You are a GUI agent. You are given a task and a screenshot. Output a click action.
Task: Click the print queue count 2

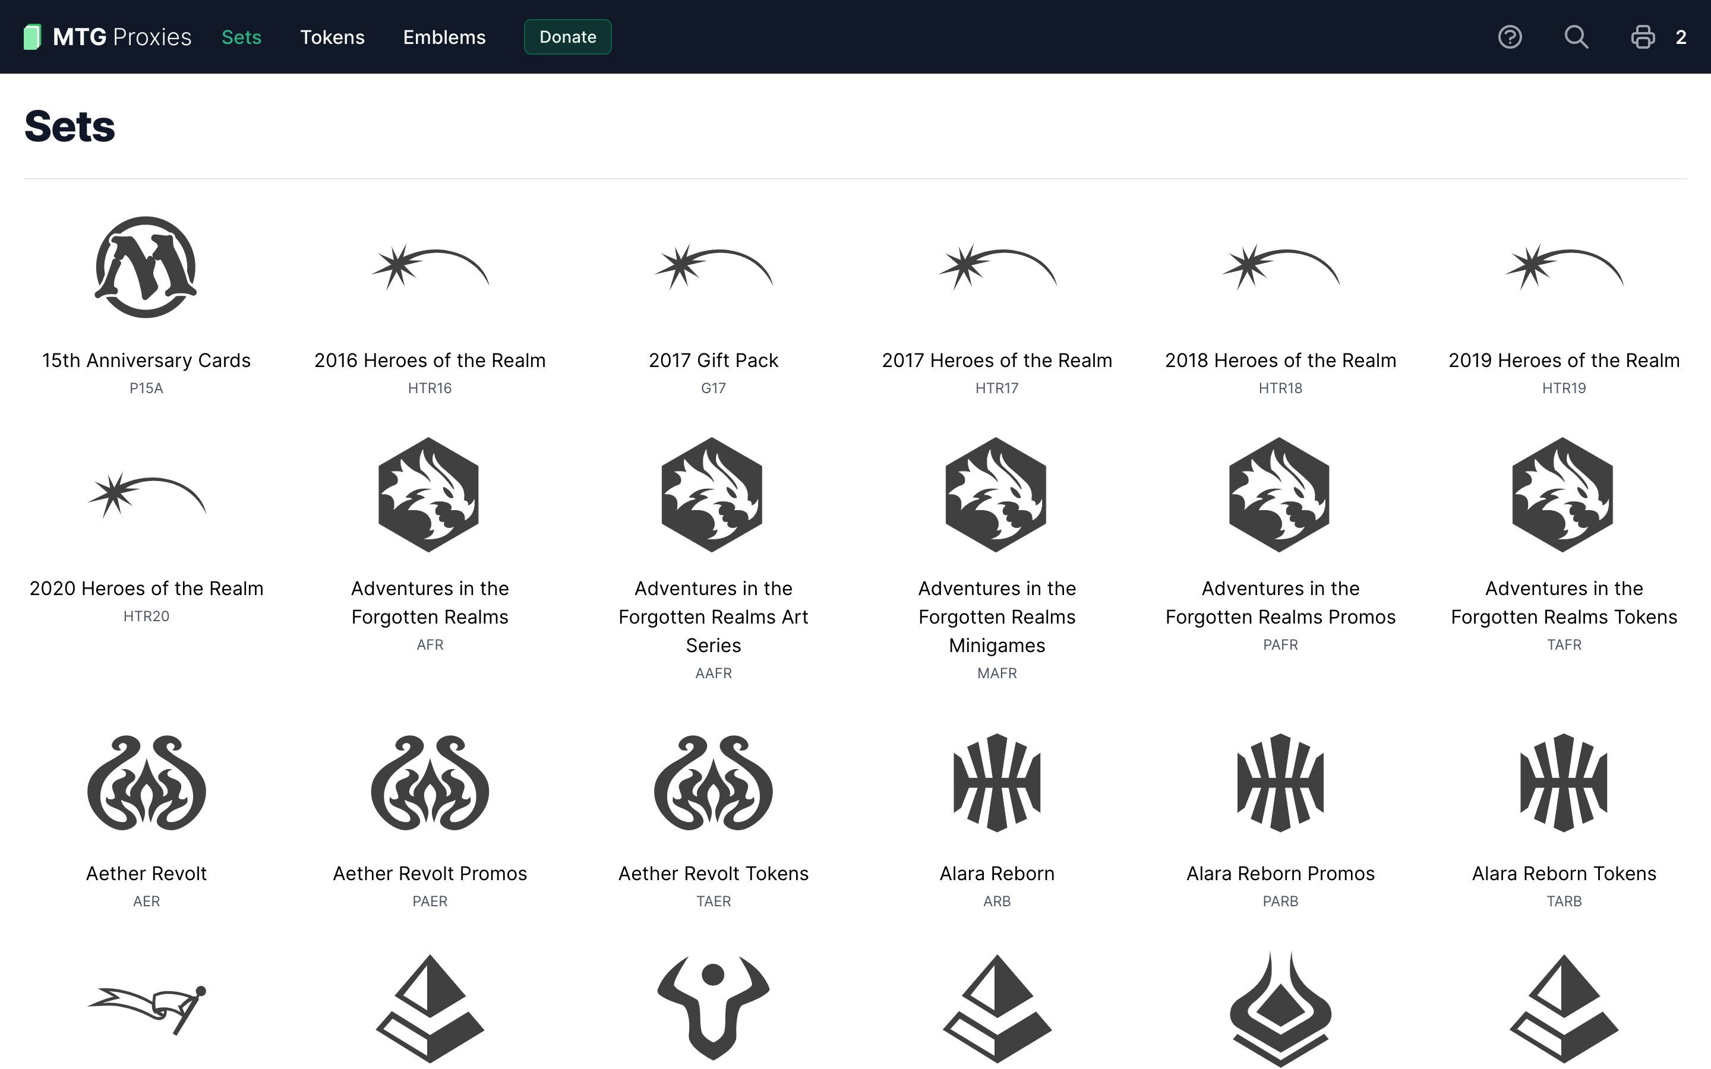(x=1681, y=37)
